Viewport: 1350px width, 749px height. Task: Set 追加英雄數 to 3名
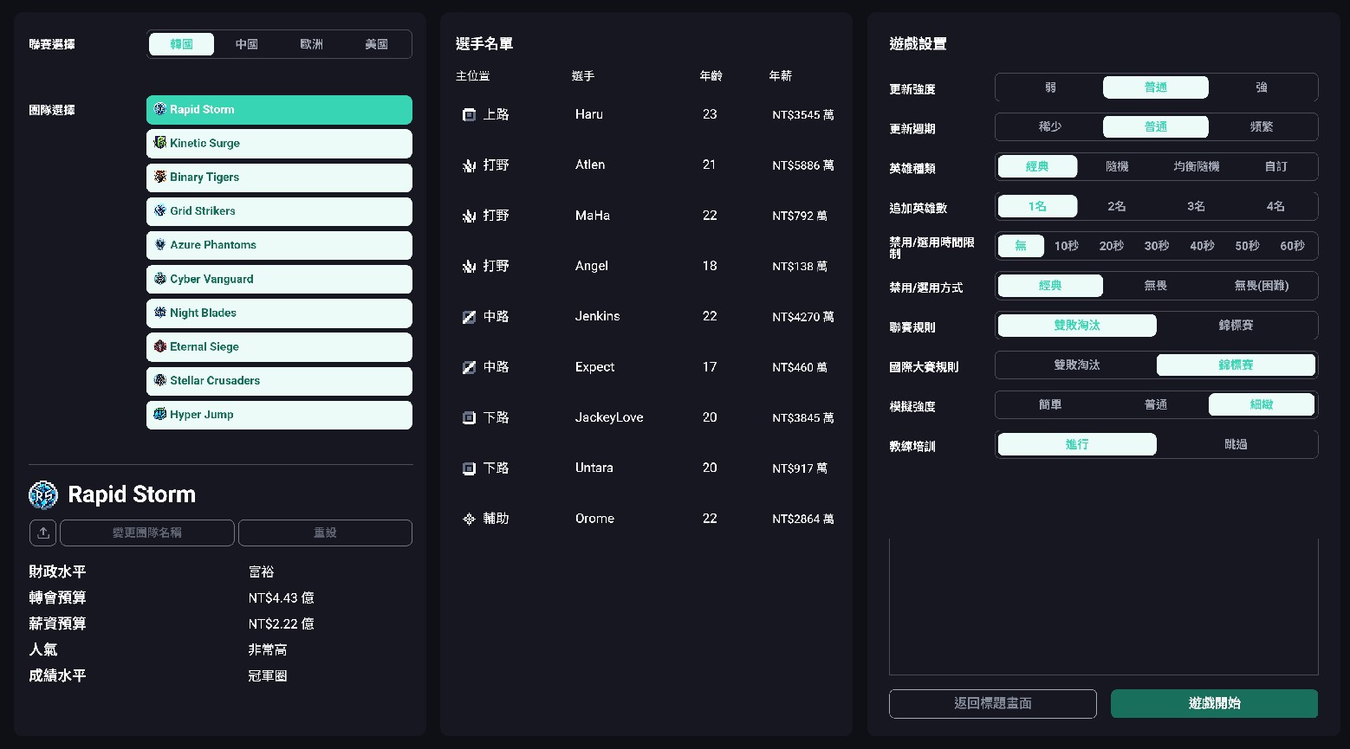pyautogui.click(x=1196, y=206)
